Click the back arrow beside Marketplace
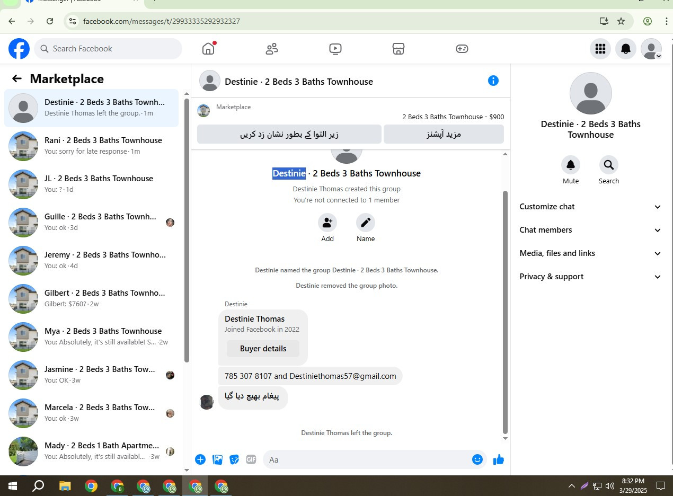673x496 pixels. click(17, 79)
